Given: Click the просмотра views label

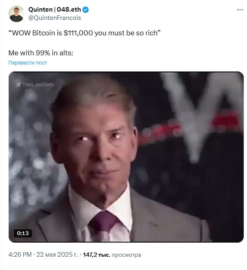Looking at the screenshot, I should [x=126, y=255].
